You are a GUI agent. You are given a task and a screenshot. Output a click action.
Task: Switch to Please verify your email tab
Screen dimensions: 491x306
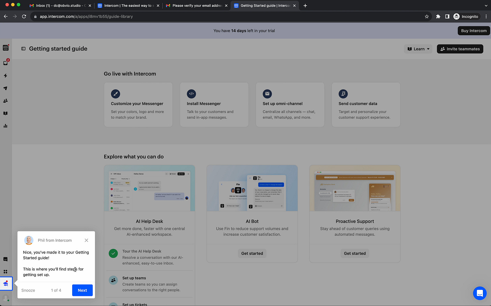pos(196,6)
